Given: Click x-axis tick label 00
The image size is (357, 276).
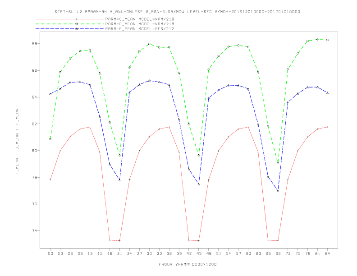Looking at the screenshot, I should 50,253.
